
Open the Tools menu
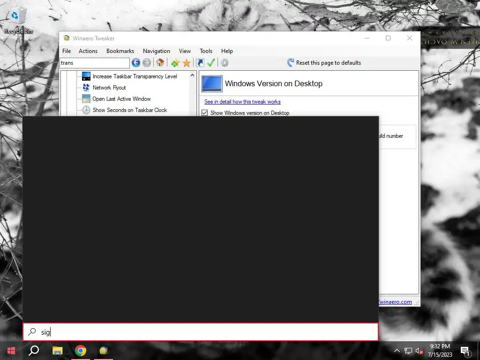206,51
